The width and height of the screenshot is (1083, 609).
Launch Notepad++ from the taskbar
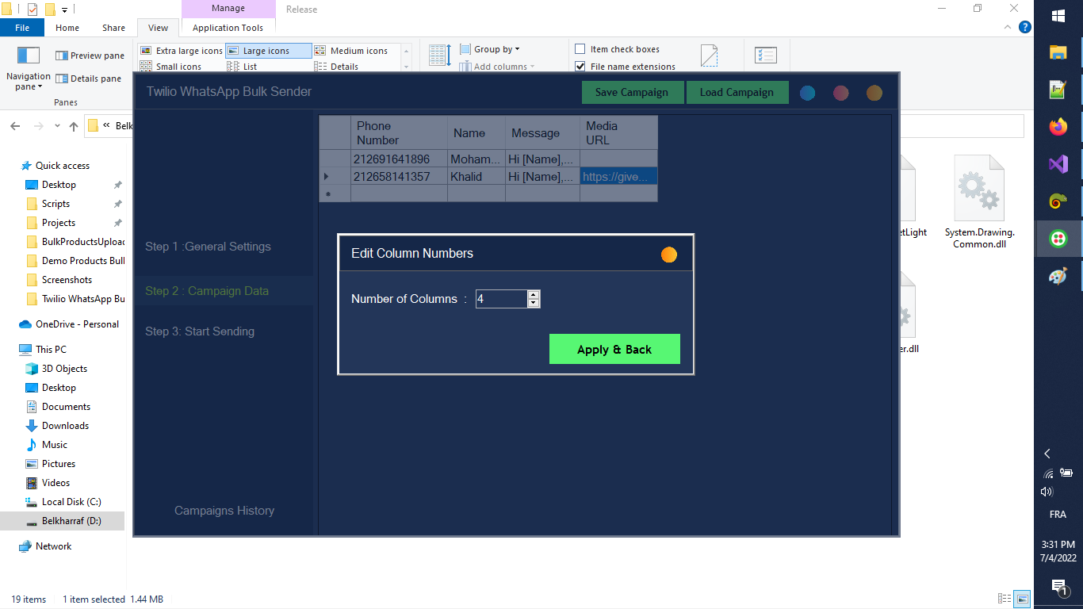[x=1058, y=89]
